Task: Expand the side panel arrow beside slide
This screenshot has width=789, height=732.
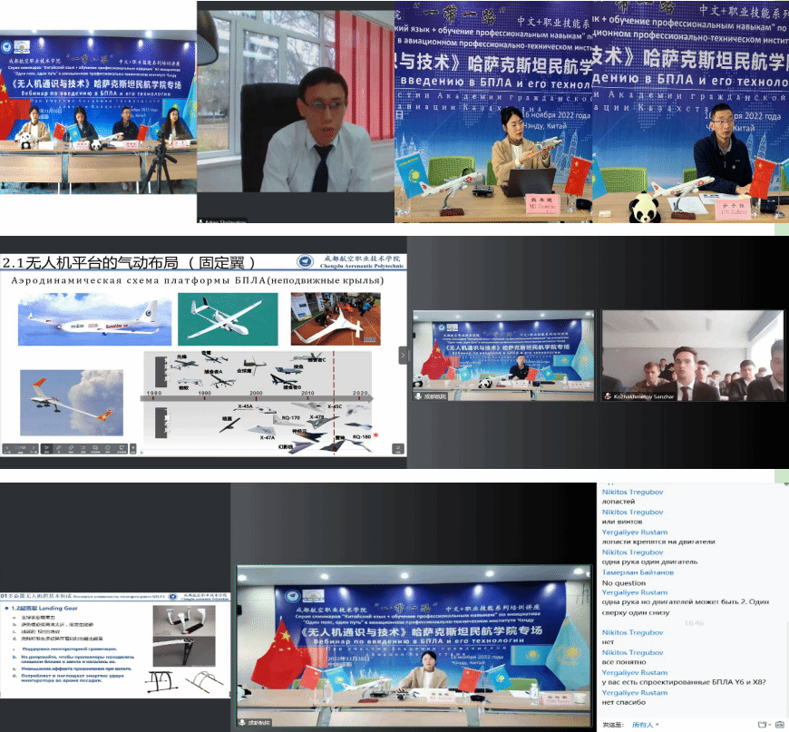Action: coord(403,356)
